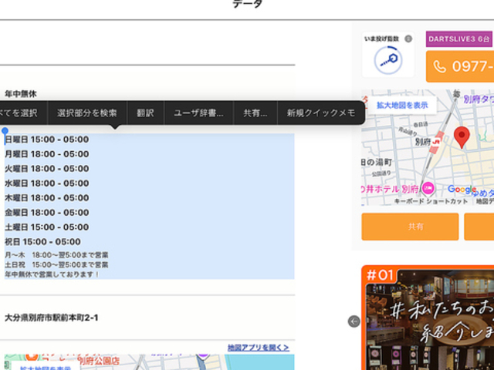Click the pink hotel marker on map
This screenshot has width=494, height=370.
pyautogui.click(x=428, y=187)
